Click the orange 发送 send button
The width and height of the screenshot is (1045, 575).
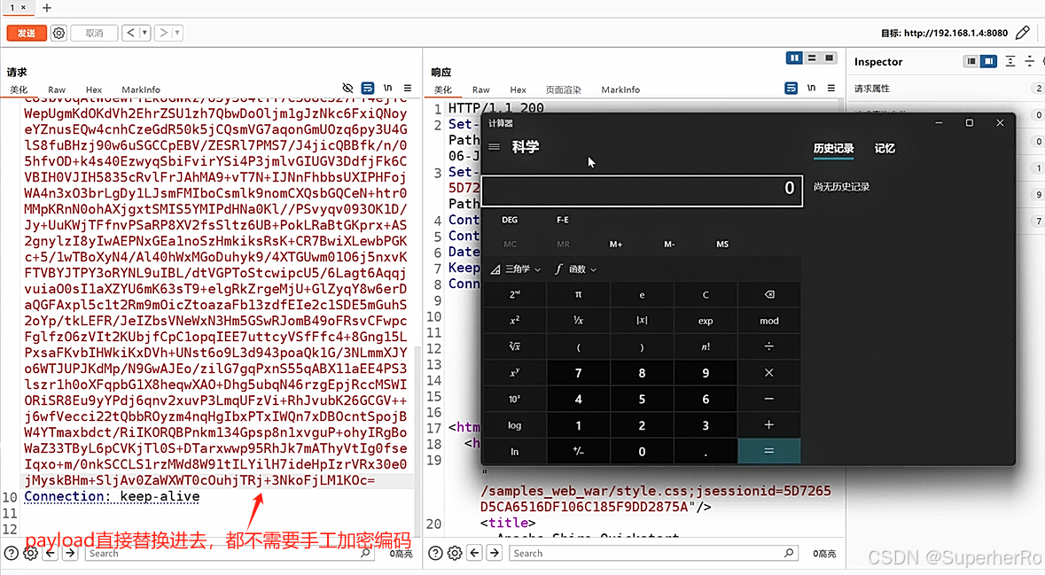pyautogui.click(x=27, y=33)
